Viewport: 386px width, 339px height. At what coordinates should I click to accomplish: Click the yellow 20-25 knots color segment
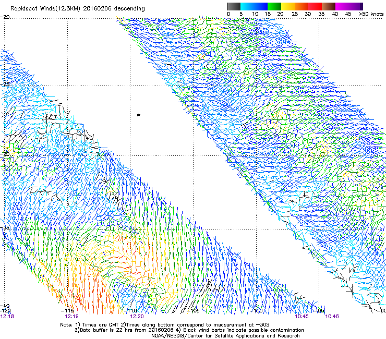click(x=288, y=6)
